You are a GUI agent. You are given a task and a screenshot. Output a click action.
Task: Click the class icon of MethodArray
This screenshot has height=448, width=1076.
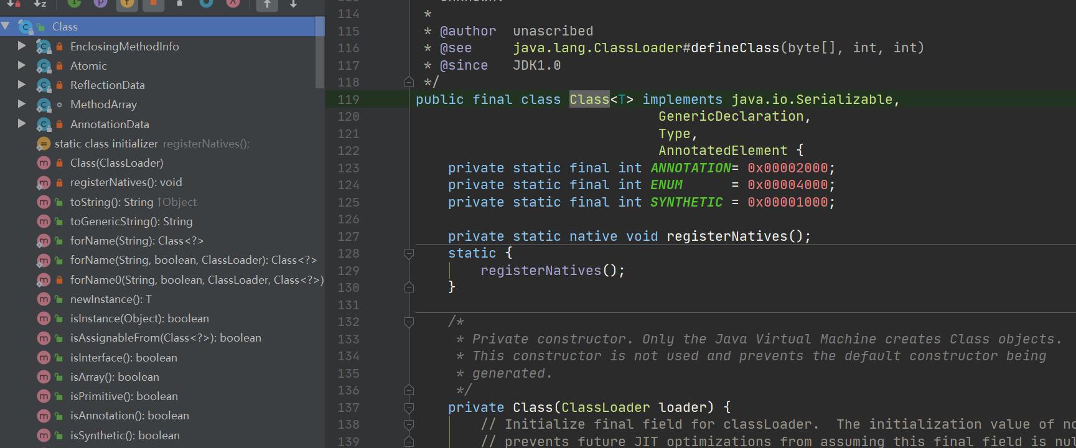tap(44, 105)
